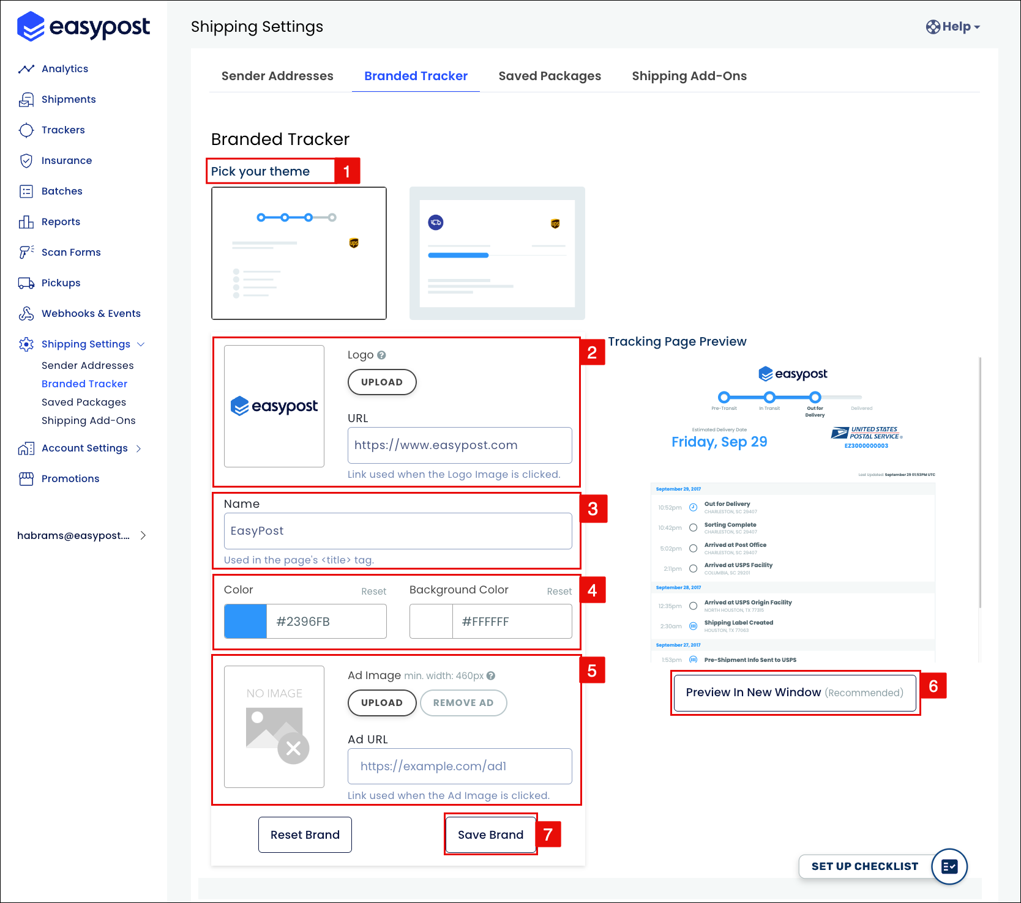Click the Set Up Checklist round icon
The width and height of the screenshot is (1021, 903).
949,866
